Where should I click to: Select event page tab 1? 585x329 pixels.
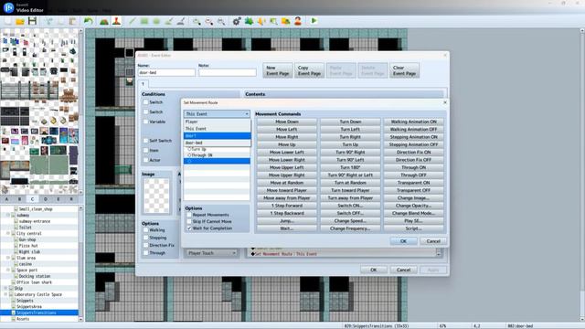pyautogui.click(x=143, y=84)
